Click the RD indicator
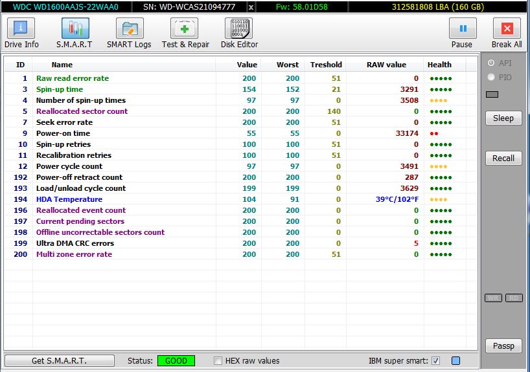This screenshot has width=530, height=372. pyautogui.click(x=514, y=298)
